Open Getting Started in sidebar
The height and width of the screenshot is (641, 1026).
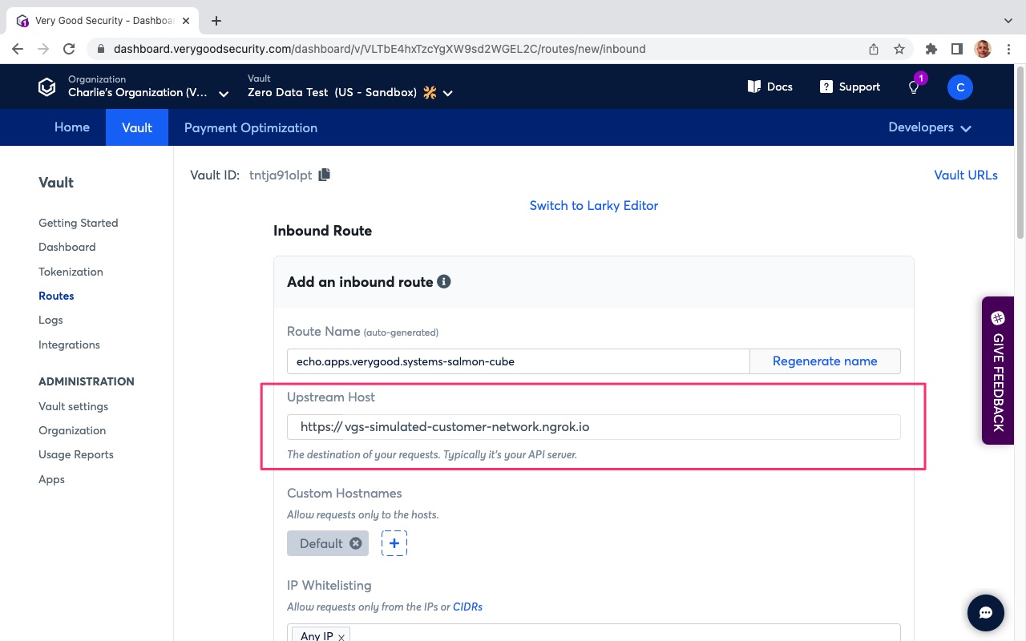coord(79,223)
